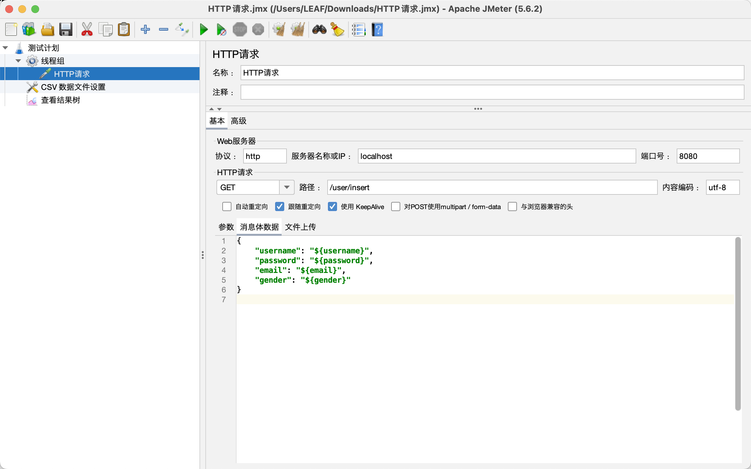Click the 注释 comment field
This screenshot has height=469, width=751.
[x=492, y=92]
